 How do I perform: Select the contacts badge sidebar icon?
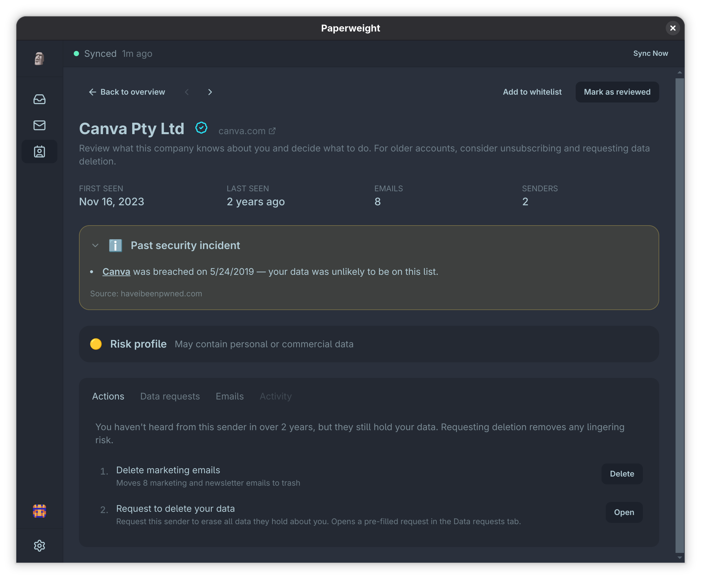(39, 152)
